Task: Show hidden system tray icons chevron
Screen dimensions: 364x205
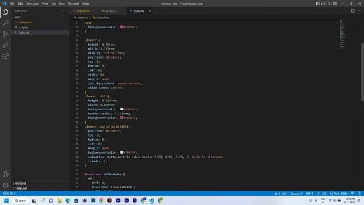Action: coord(306,200)
